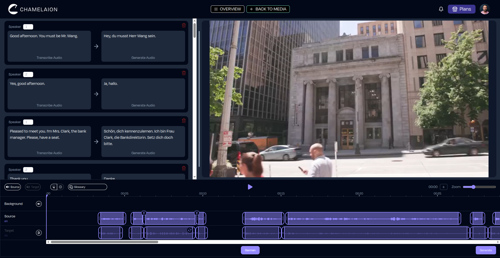Generate audio for 'Hey, du musst Herr Wang sein.'
The image size is (500, 258).
pos(143,58)
